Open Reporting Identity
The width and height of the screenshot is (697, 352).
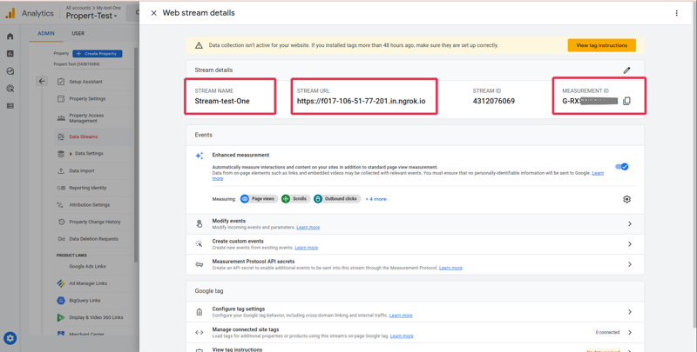88,188
